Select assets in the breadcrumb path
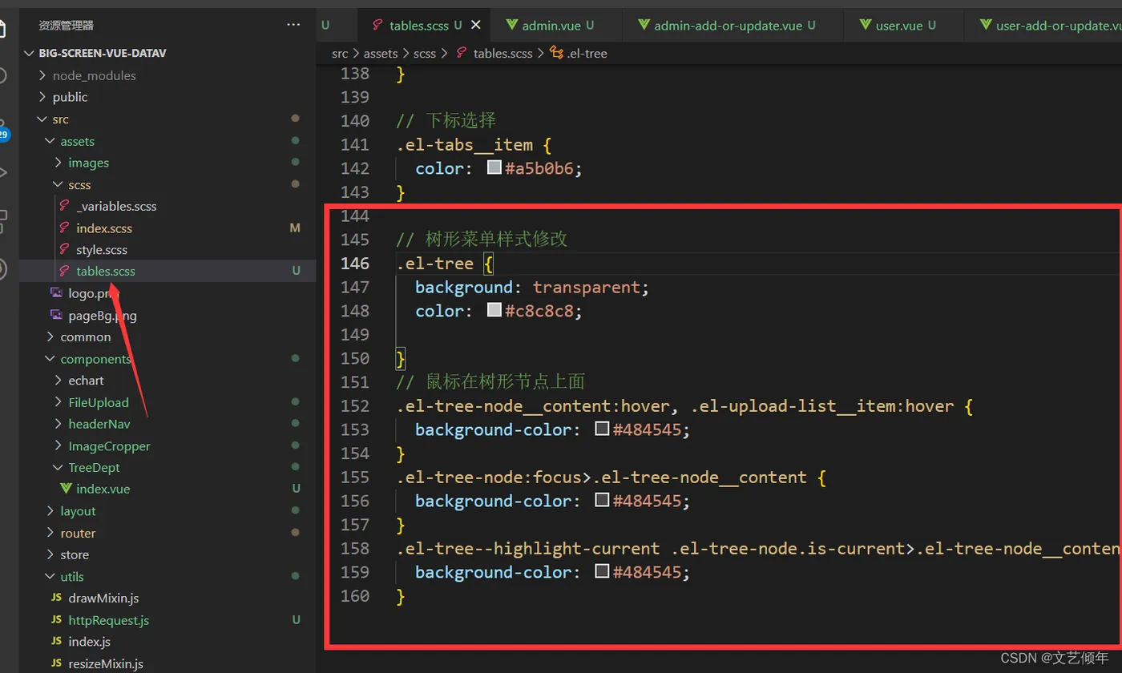 381,53
